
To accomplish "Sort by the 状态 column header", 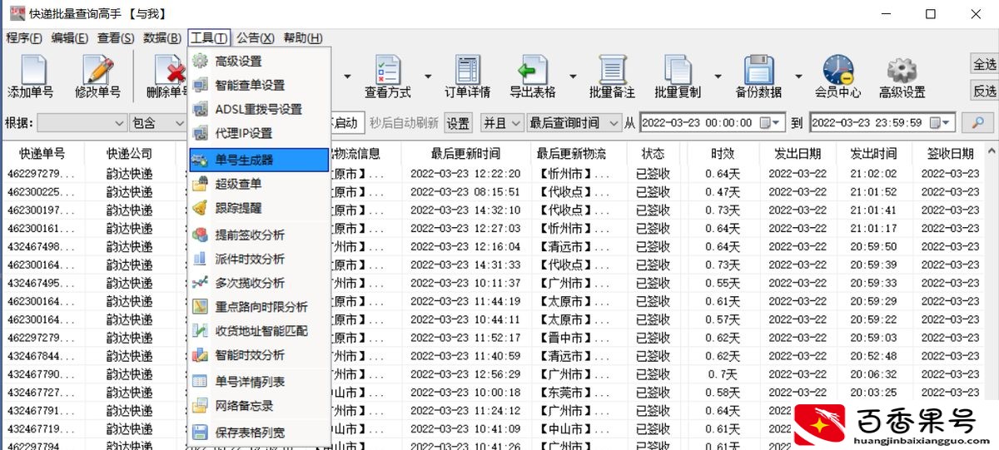I will pos(653,153).
